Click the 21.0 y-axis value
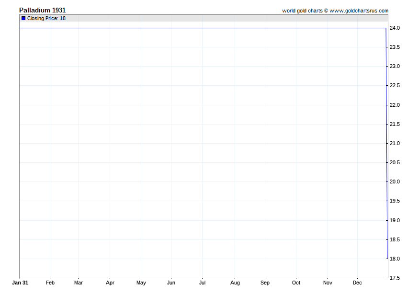Screen dimensions: 407x295 tap(395, 143)
